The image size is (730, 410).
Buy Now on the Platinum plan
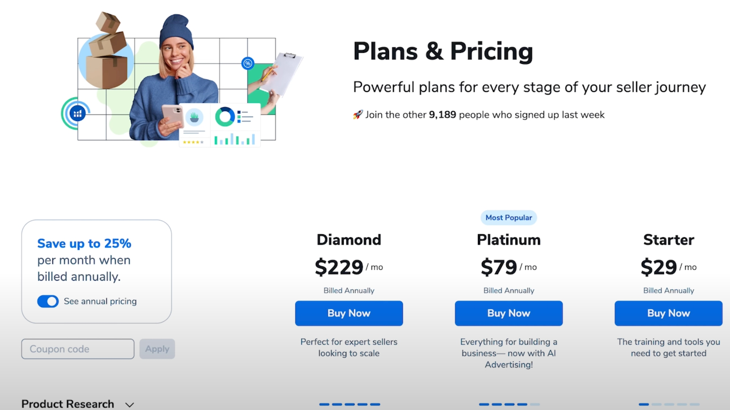tap(508, 313)
